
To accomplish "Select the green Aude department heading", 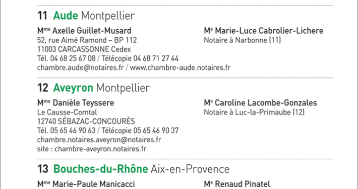I will click(66, 16).
